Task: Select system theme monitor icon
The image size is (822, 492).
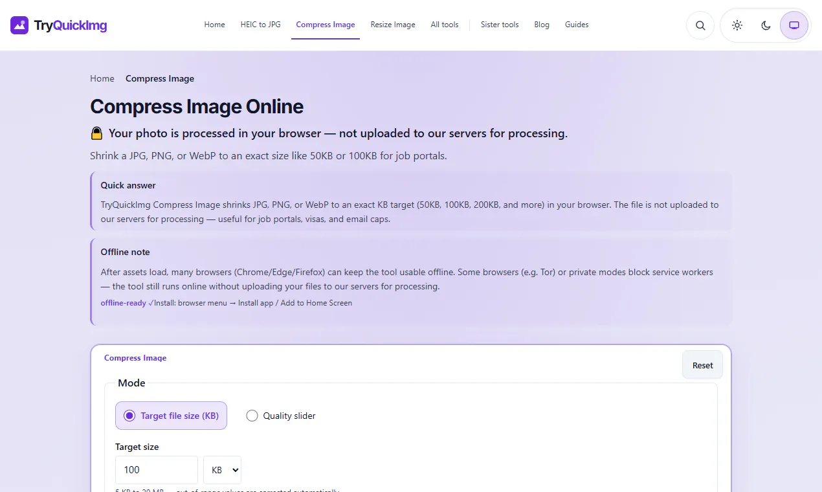Action: pos(794,25)
